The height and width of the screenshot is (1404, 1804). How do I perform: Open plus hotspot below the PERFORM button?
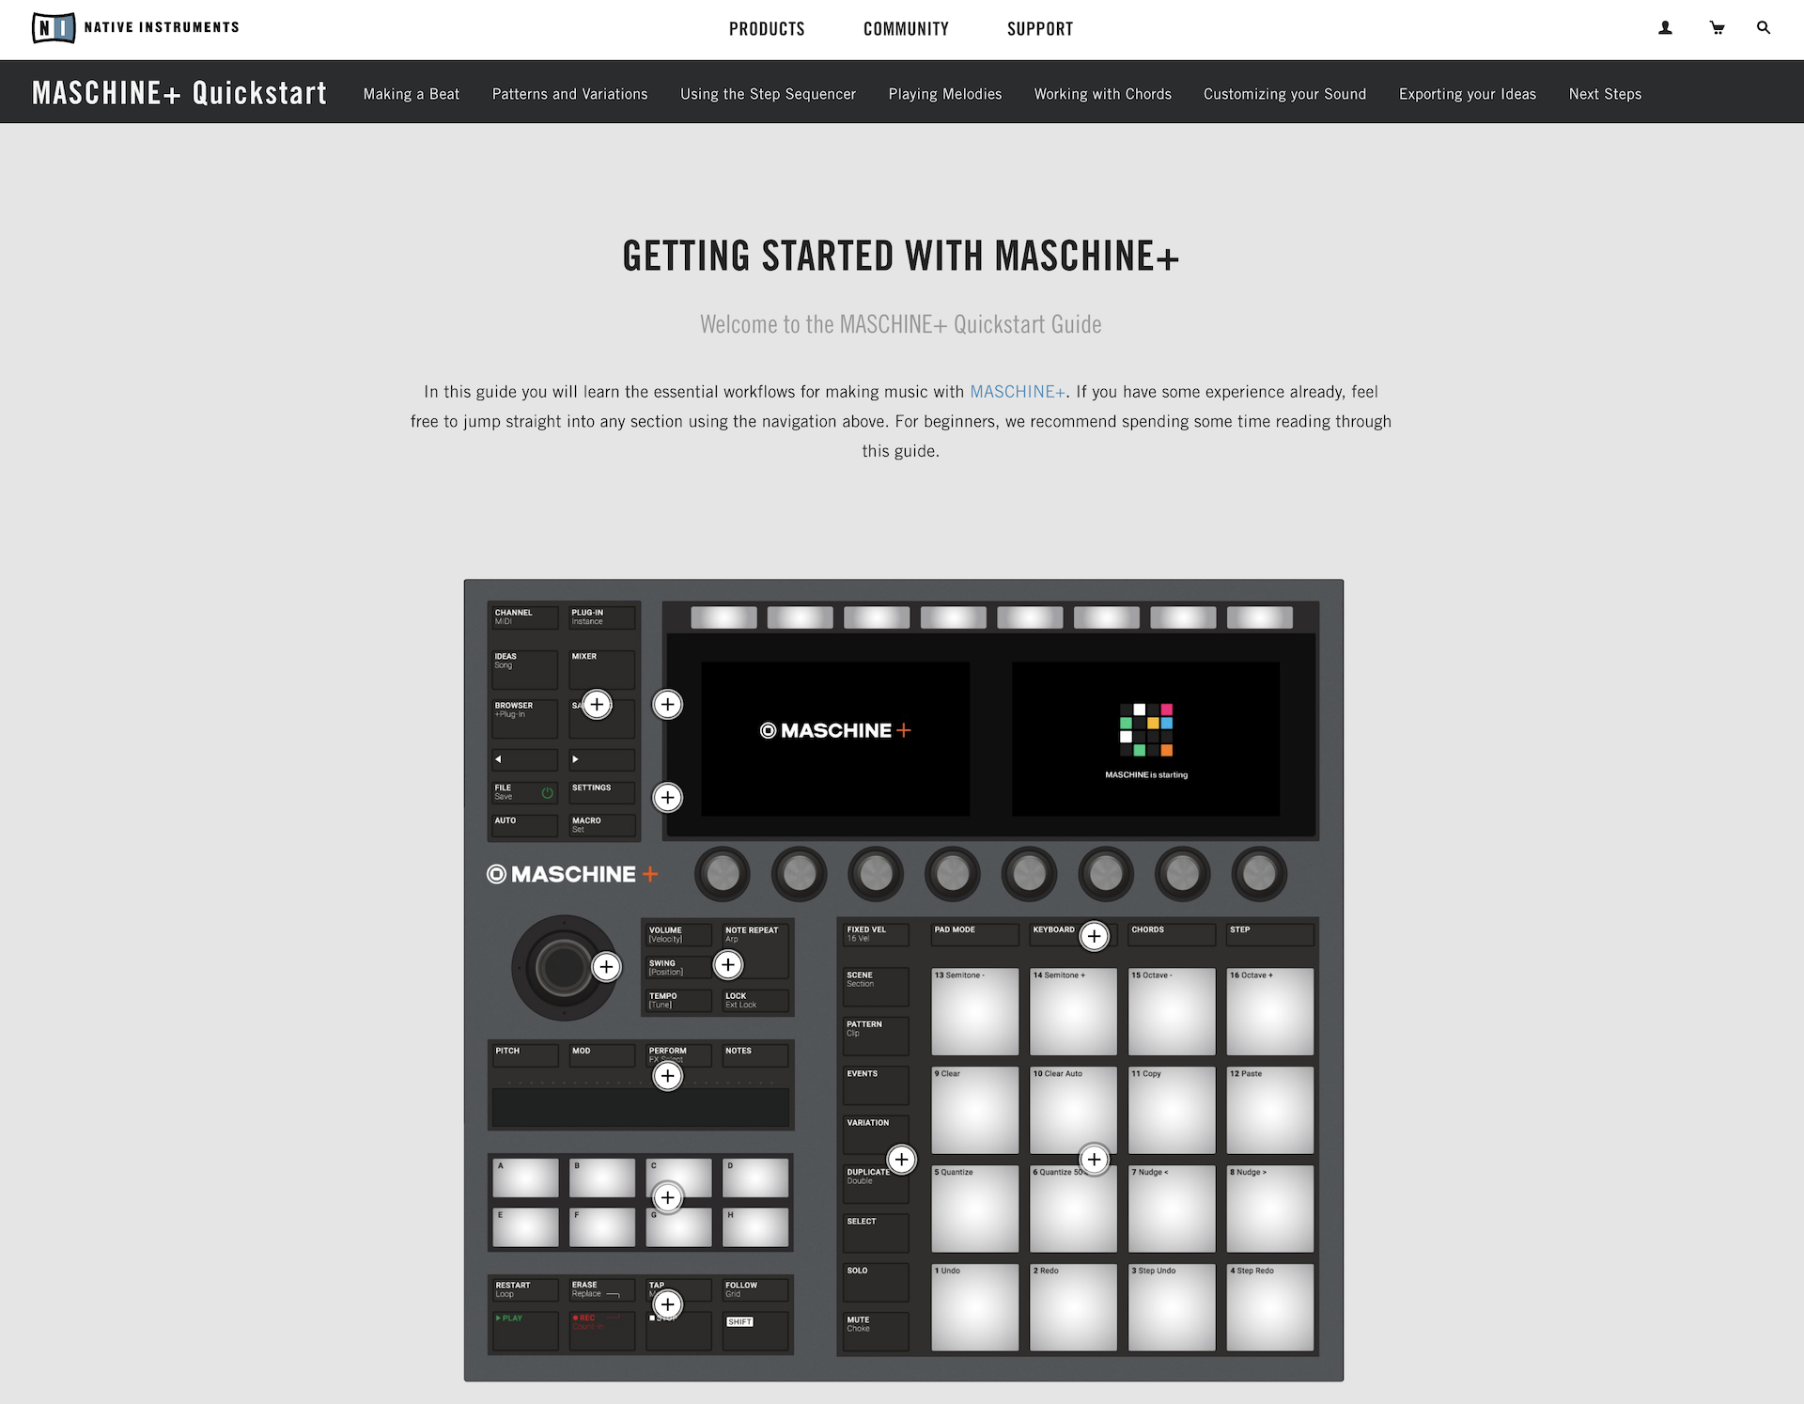[667, 1076]
